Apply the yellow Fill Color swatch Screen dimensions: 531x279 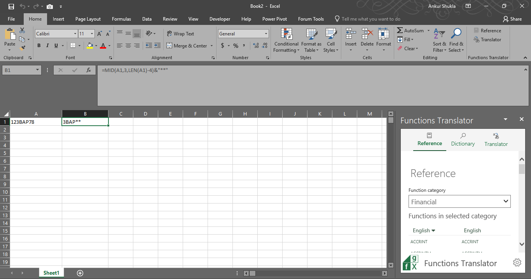pyautogui.click(x=90, y=46)
